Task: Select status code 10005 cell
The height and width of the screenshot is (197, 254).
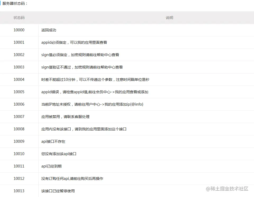Action: click(19, 92)
